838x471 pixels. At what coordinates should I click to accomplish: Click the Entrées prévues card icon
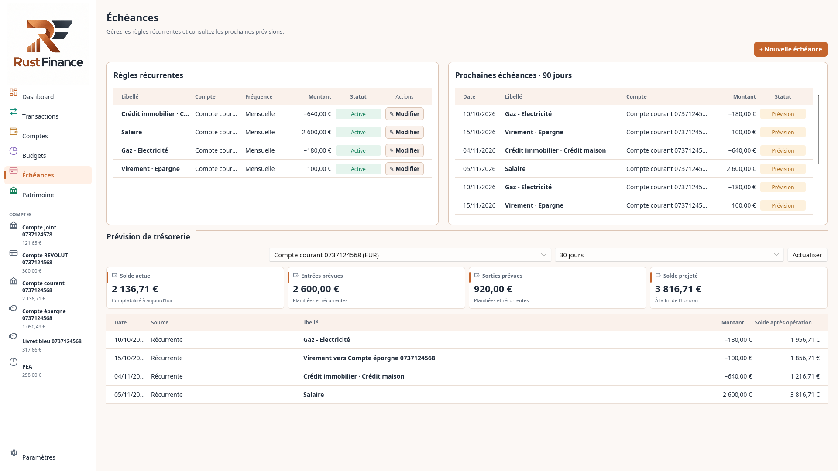pos(296,275)
